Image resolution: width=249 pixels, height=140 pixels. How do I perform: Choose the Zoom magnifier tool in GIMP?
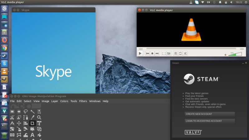click(x=39, y=117)
